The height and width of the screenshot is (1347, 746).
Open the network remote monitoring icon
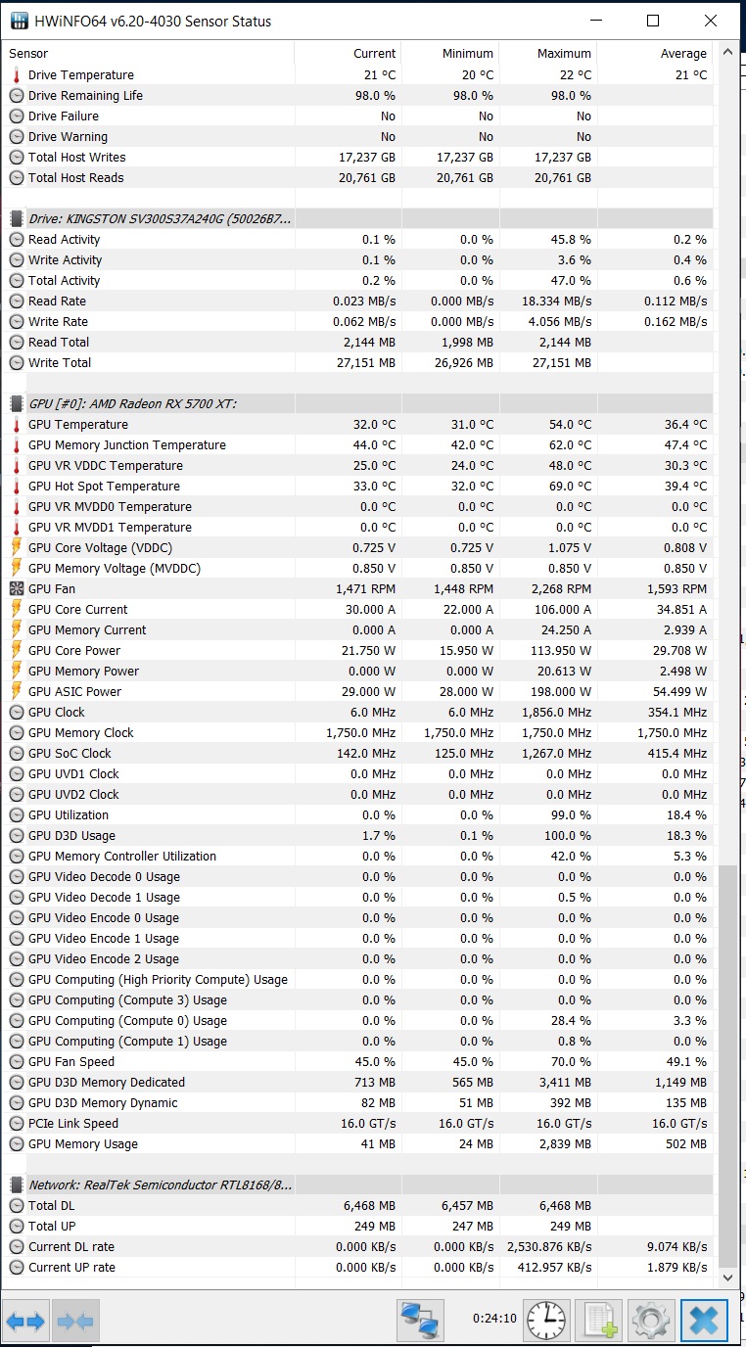click(420, 1322)
